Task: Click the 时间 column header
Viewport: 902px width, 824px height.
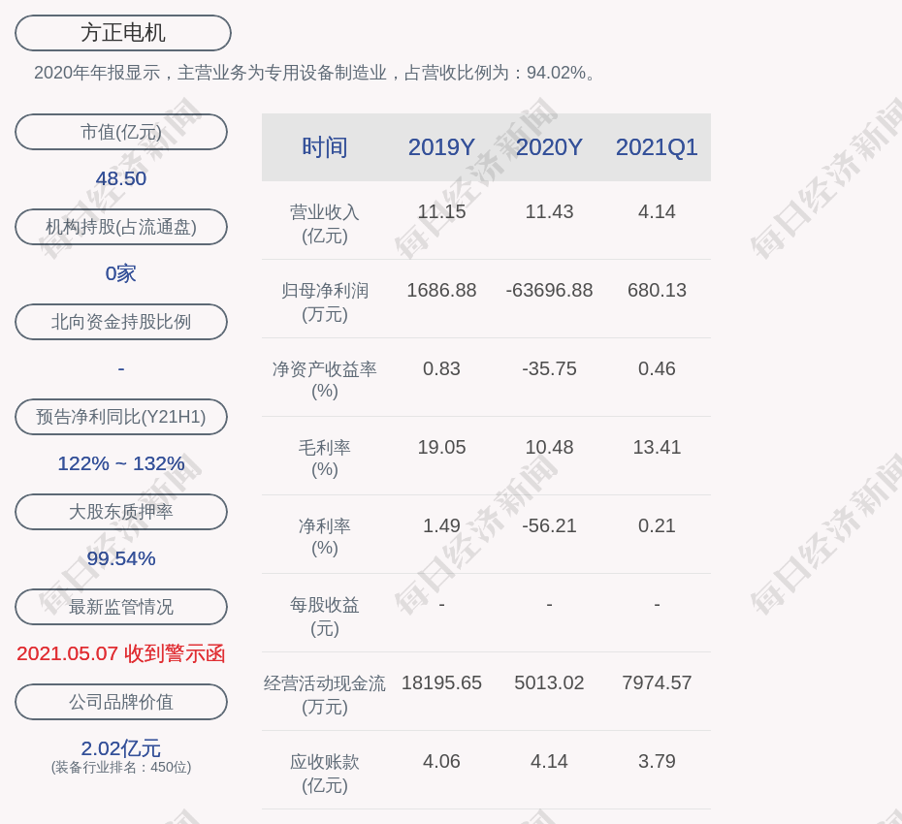Action: pyautogui.click(x=325, y=147)
